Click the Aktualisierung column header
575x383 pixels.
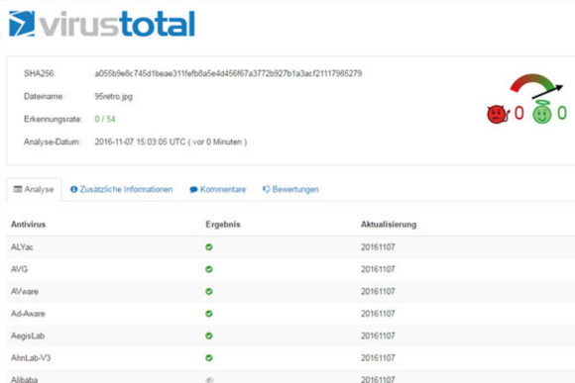[389, 225]
